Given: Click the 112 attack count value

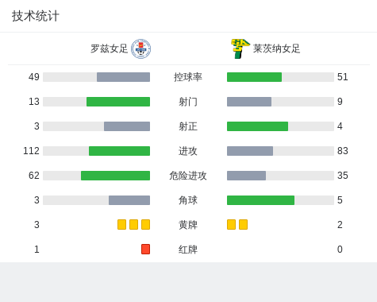Looking at the screenshot, I should pos(31,151).
